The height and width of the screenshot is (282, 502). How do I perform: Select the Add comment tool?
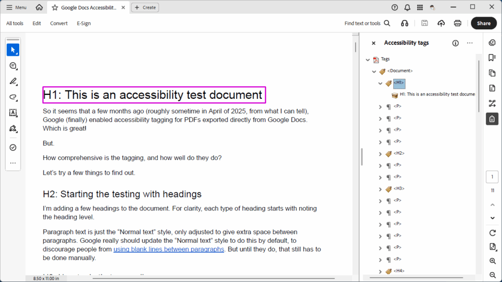click(x=13, y=66)
